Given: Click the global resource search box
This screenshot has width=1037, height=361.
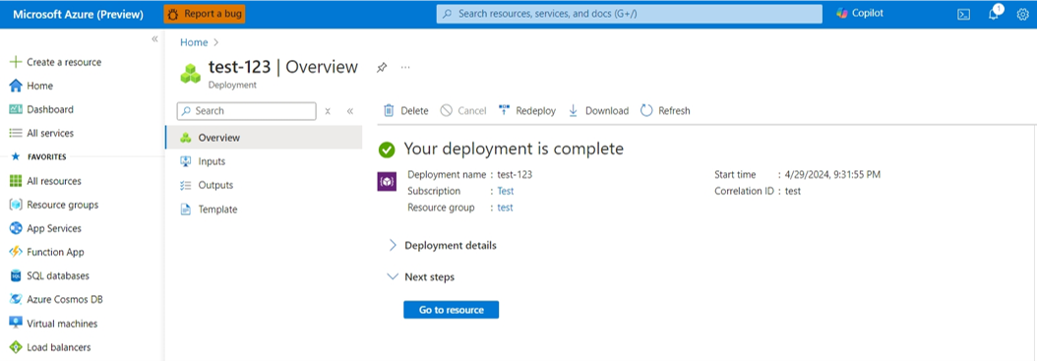Looking at the screenshot, I should 629,14.
